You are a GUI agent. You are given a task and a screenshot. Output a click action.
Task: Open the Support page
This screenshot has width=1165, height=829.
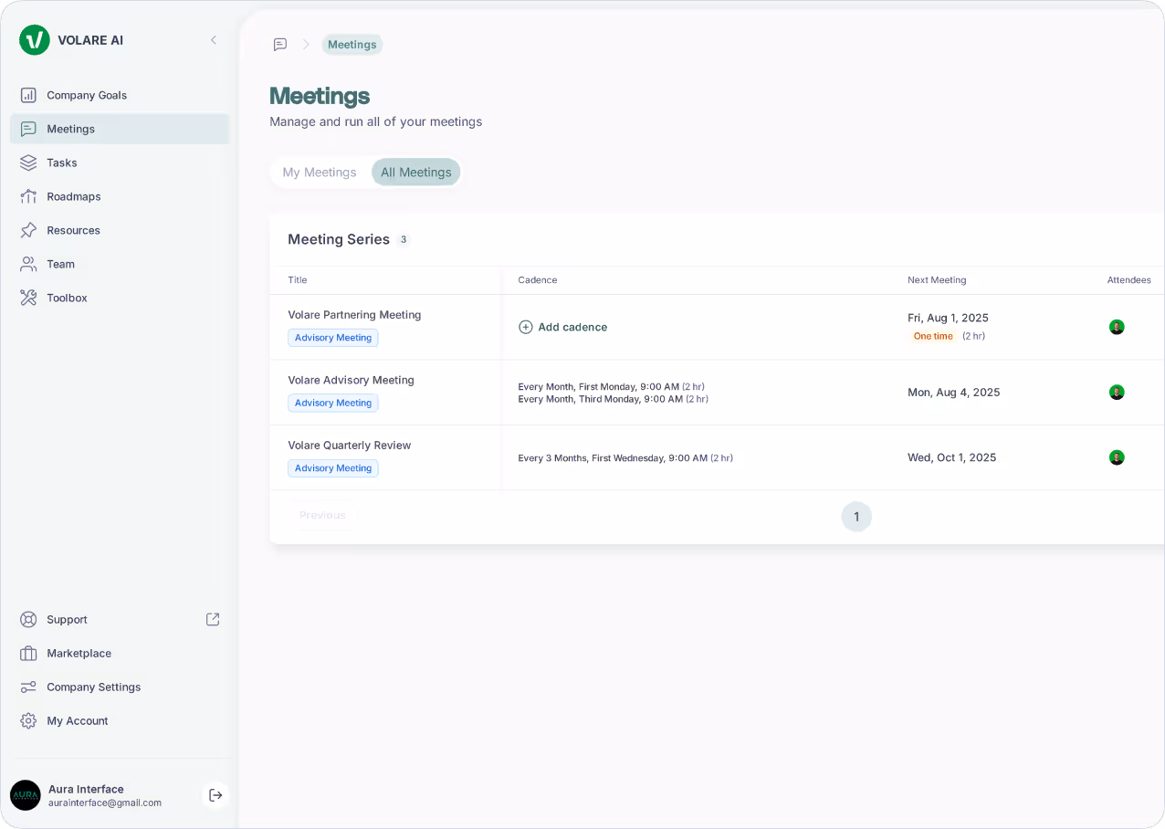point(68,619)
